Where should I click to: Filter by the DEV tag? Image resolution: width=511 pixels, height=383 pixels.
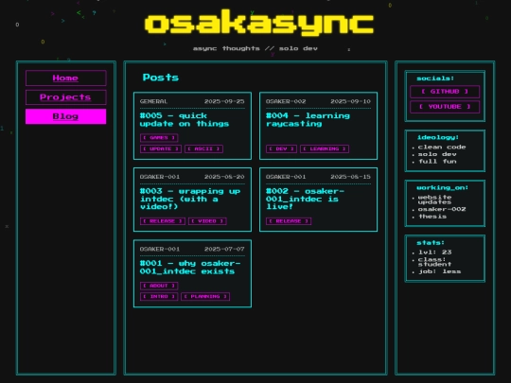click(281, 148)
